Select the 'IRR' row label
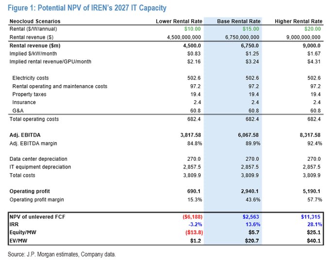The width and height of the screenshot is (330, 261). coord(14,225)
